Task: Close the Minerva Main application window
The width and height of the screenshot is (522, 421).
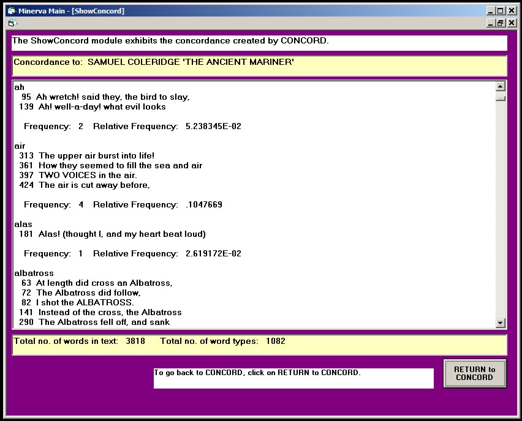Action: pos(511,10)
